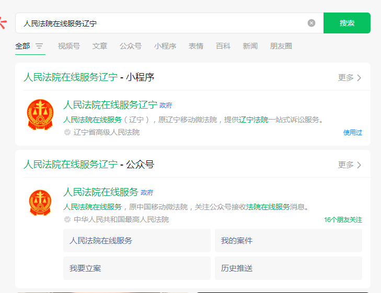Image resolution: width=381 pixels, height=293 pixels.
Task: Select the 全部 tab
Action: [22, 46]
